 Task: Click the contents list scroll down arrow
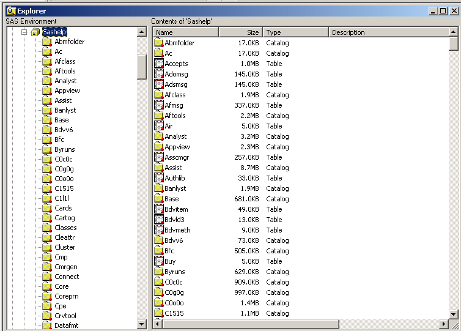click(453, 314)
